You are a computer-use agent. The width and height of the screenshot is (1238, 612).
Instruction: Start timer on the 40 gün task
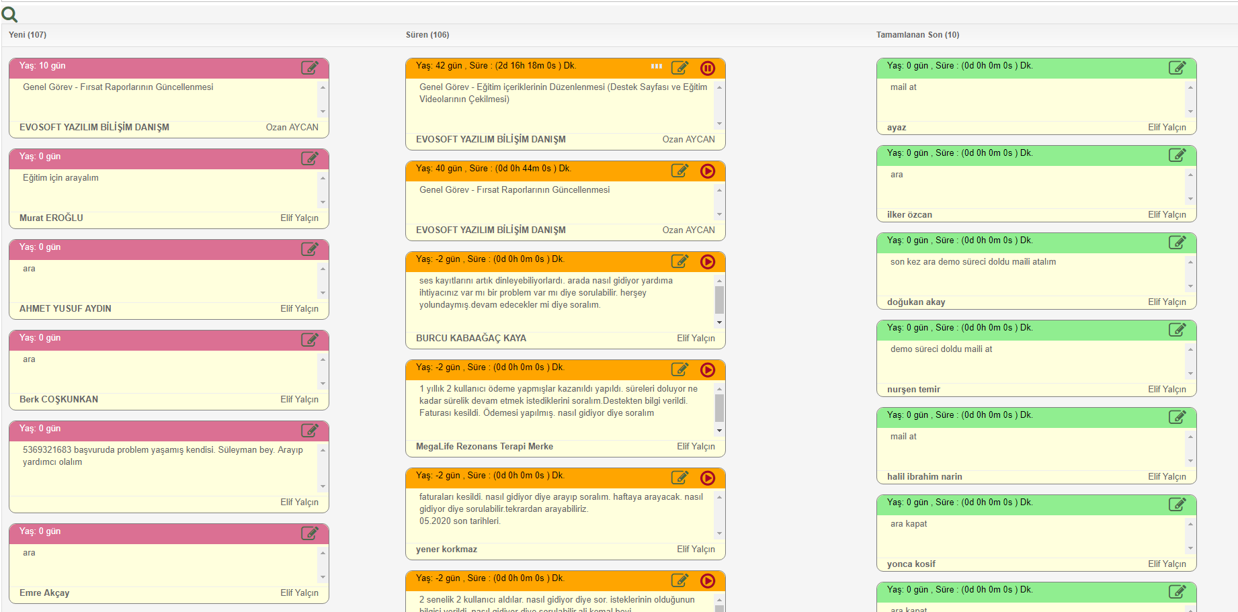[708, 171]
